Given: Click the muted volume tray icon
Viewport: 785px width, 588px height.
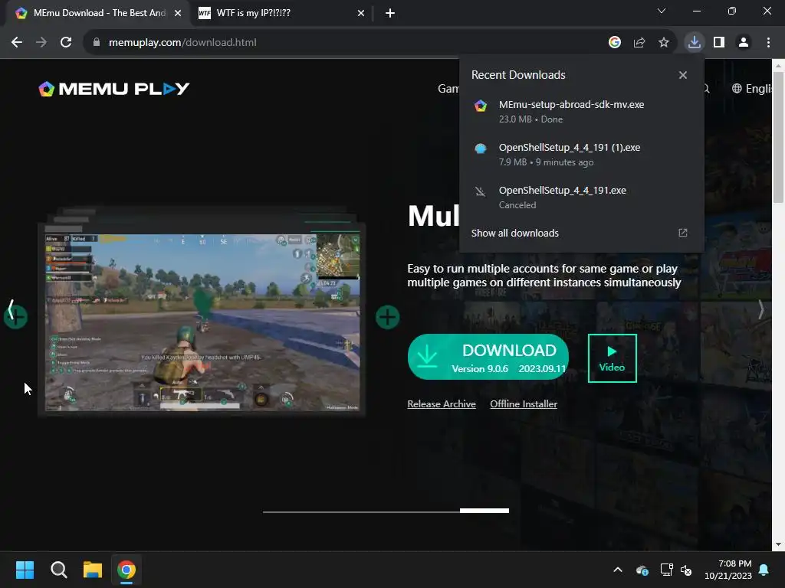Looking at the screenshot, I should [x=686, y=570].
